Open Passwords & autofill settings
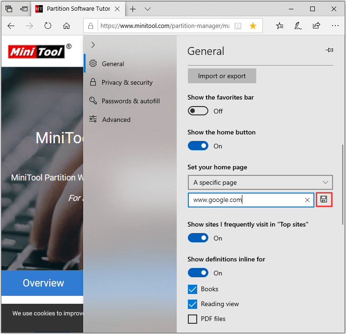This screenshot has width=346, height=334. [130, 101]
